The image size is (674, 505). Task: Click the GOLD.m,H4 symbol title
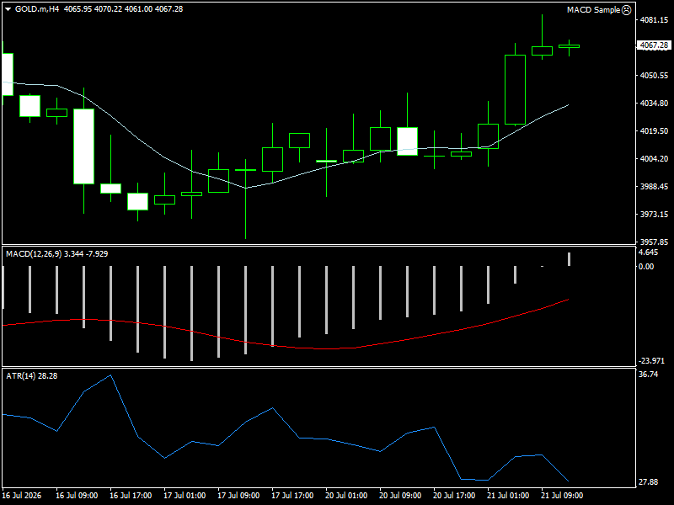(x=37, y=9)
